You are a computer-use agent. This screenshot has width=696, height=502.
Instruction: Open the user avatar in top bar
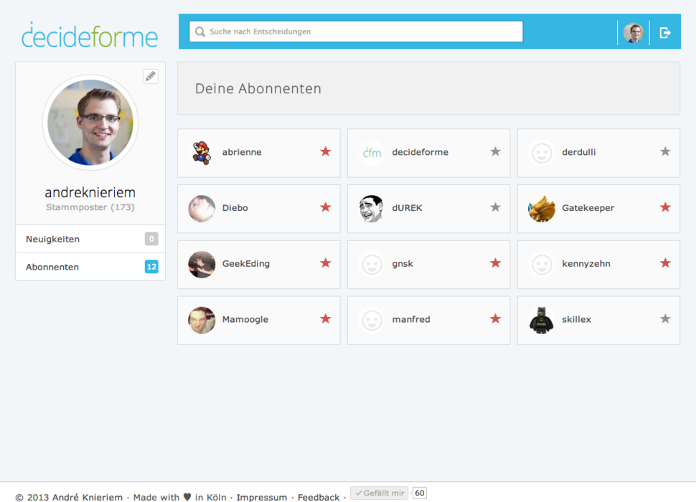[x=633, y=32]
